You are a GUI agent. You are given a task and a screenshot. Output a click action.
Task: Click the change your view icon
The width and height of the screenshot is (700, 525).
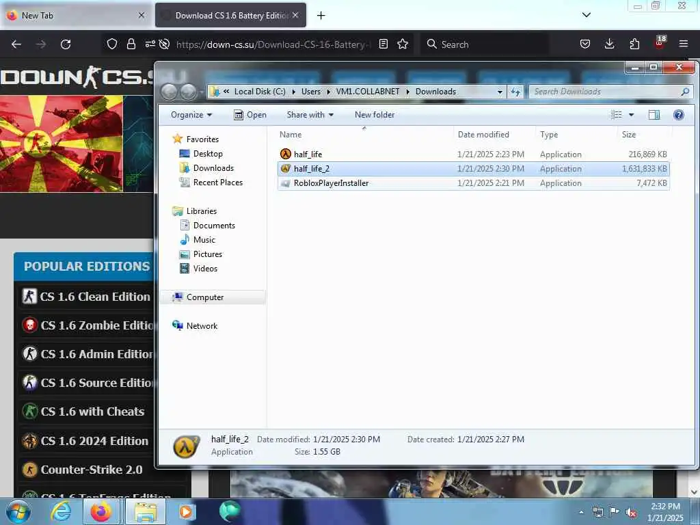click(x=617, y=115)
